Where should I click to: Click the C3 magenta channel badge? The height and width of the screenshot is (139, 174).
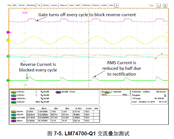(13, 98)
